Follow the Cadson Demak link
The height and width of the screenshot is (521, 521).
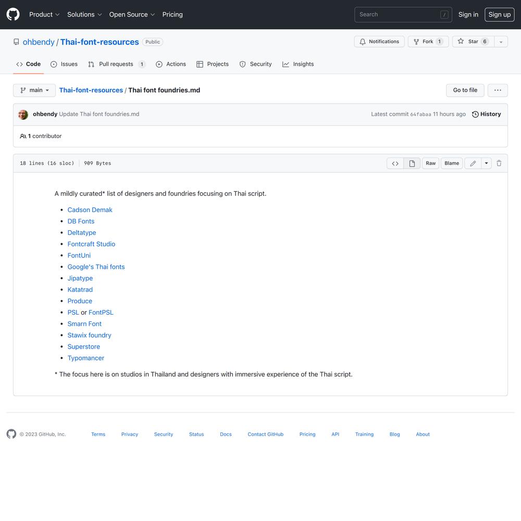click(90, 210)
